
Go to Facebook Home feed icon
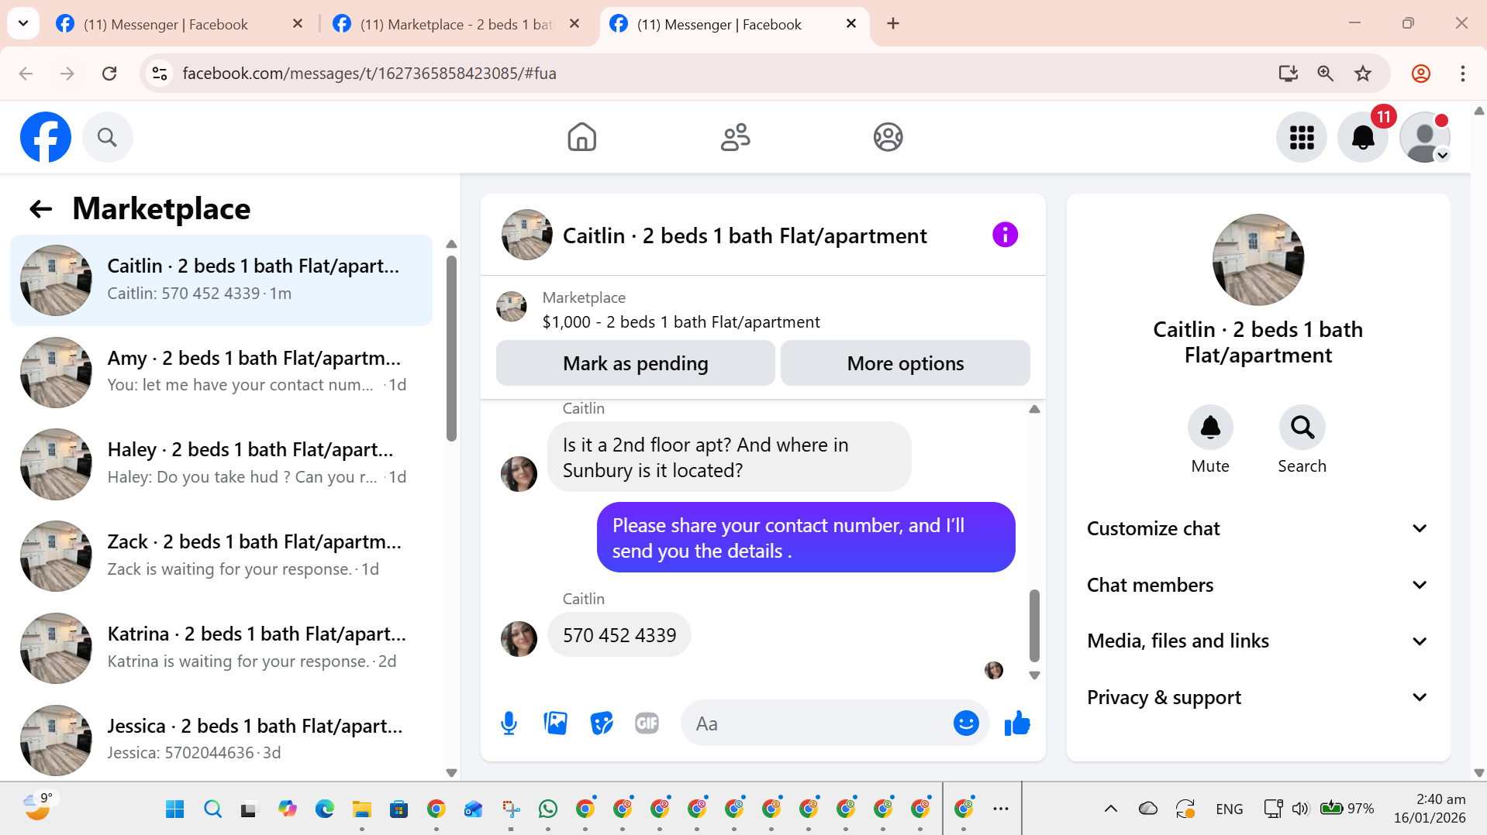pos(581,137)
